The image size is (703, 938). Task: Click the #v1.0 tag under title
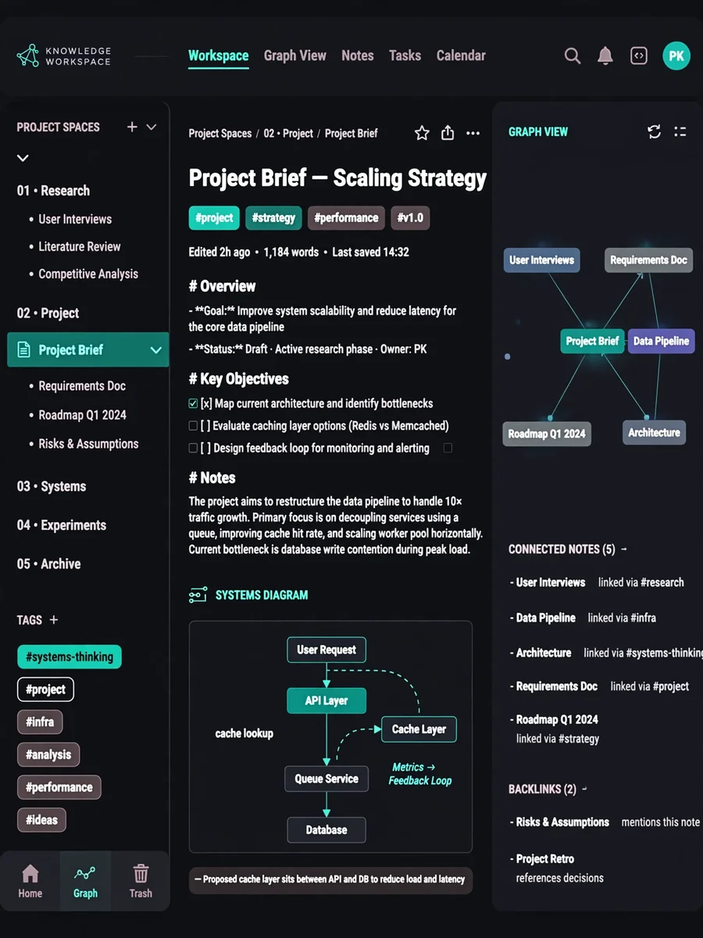pos(411,218)
